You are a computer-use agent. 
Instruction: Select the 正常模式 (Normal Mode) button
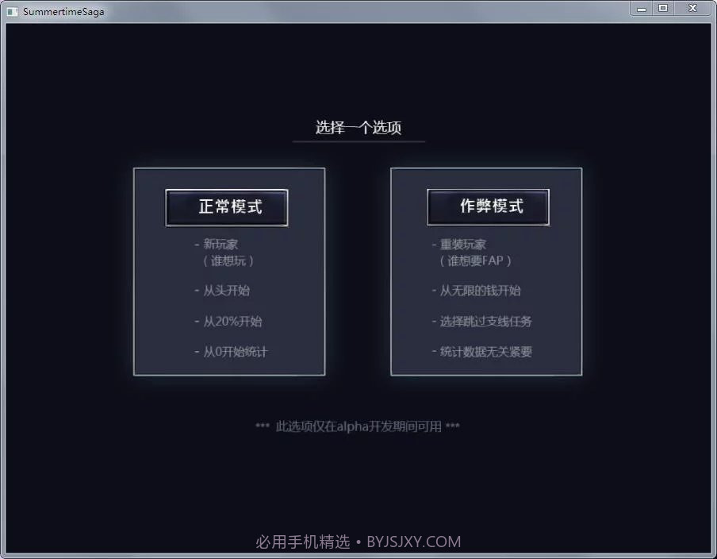click(x=227, y=207)
